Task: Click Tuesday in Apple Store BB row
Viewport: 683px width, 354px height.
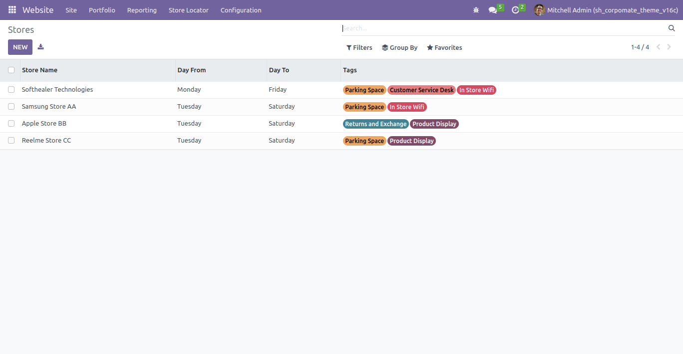Action: point(189,124)
